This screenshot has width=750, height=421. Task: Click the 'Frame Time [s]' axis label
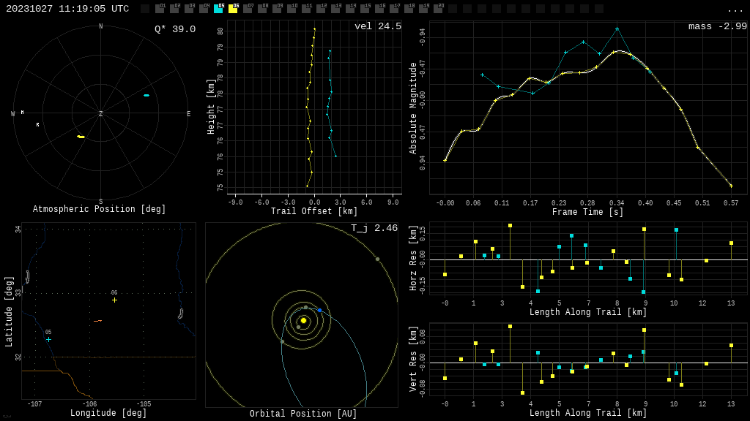click(x=588, y=212)
